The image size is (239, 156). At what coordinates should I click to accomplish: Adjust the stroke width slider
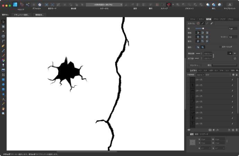click(x=203, y=28)
